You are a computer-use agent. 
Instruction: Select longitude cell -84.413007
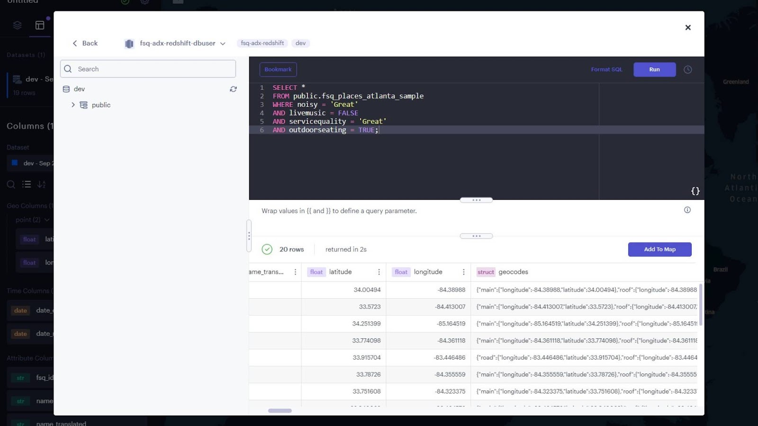tap(428, 307)
